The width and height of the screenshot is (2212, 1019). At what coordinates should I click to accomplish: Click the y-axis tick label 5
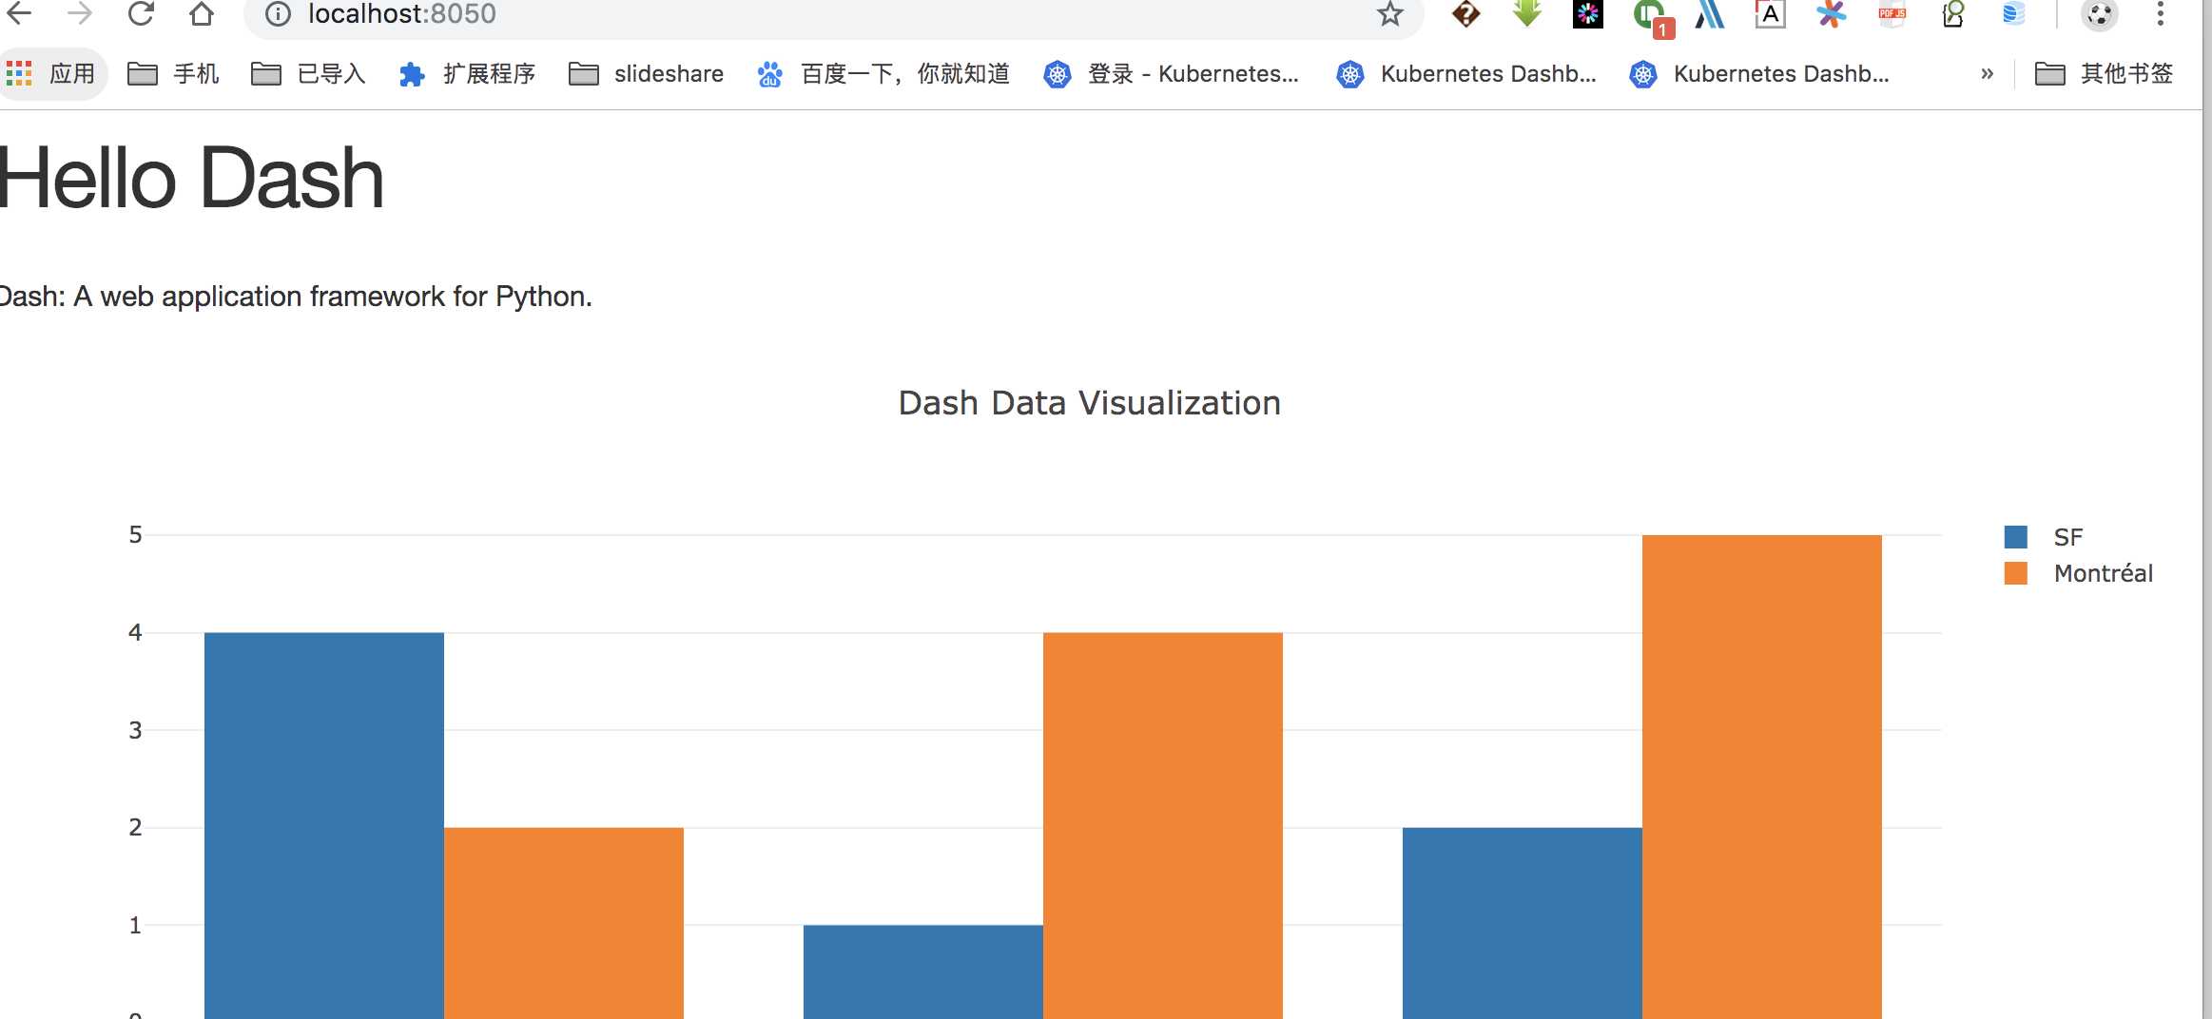pyautogui.click(x=135, y=535)
